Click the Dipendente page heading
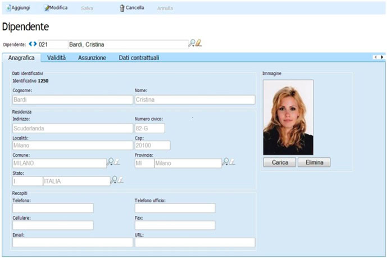This screenshot has height=258, width=387. click(25, 26)
